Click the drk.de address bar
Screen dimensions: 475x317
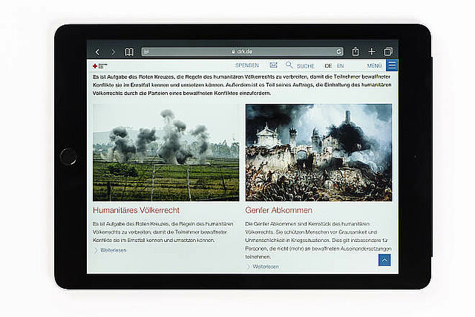coord(243,52)
